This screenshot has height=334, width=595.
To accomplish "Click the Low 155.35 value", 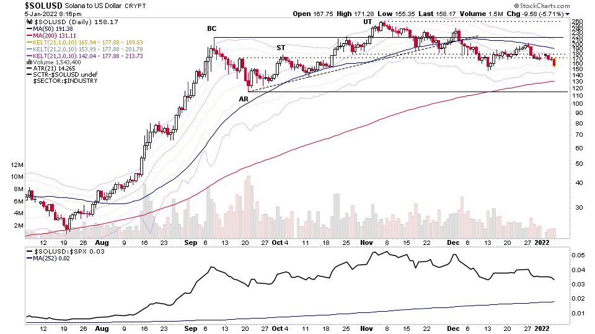I will (x=397, y=14).
